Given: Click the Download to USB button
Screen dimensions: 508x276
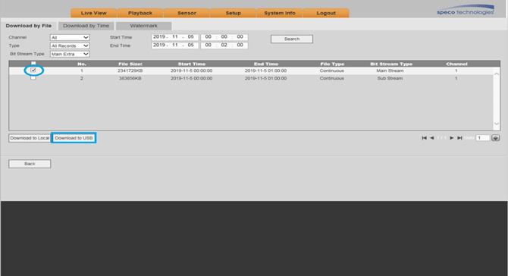Looking at the screenshot, I should point(74,138).
